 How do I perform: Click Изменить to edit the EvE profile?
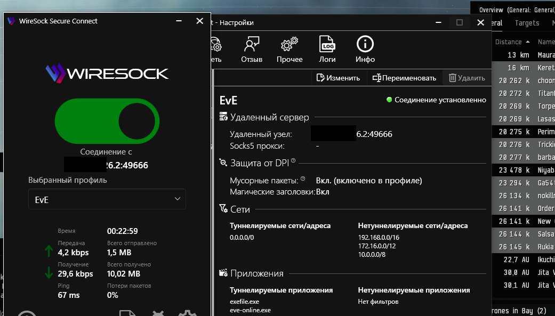pyautogui.click(x=338, y=78)
